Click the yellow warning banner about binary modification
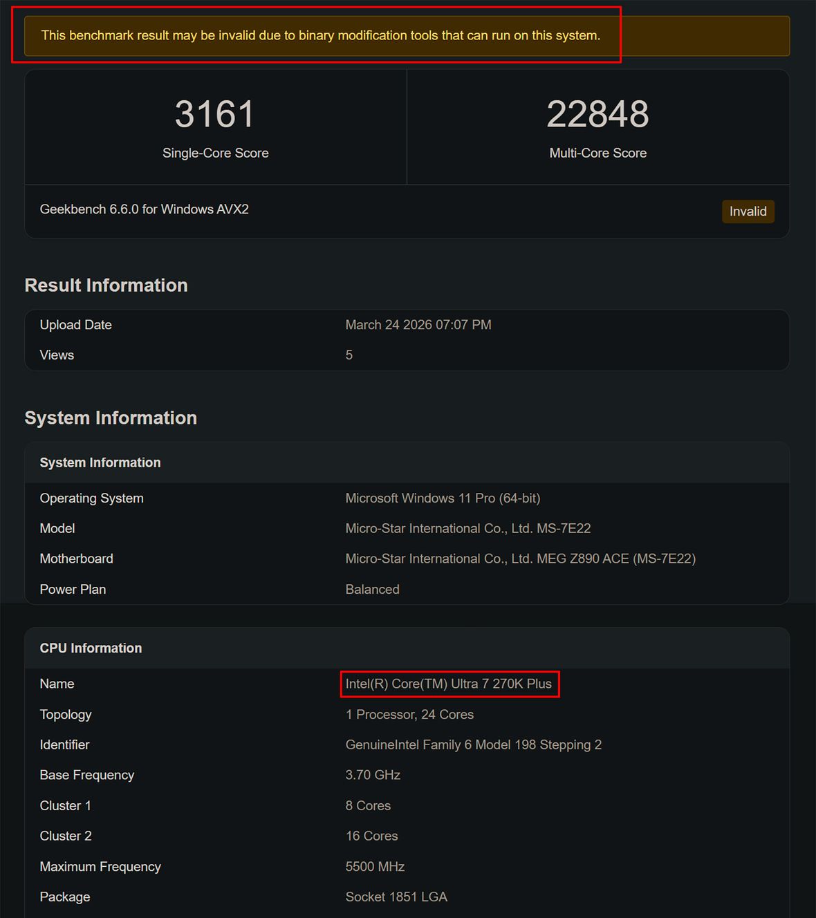Screen dimensions: 816x918 coord(322,35)
